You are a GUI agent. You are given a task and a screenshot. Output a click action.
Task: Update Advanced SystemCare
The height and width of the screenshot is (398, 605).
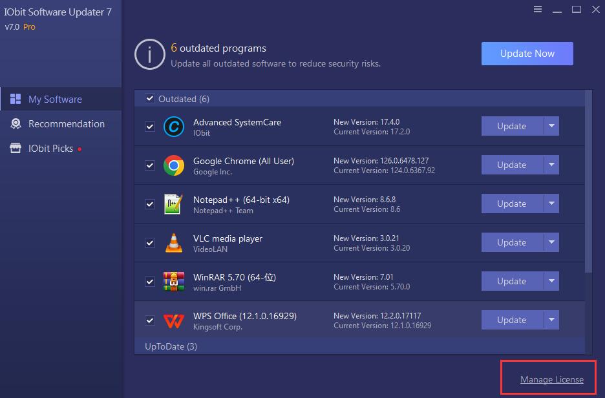[512, 126]
